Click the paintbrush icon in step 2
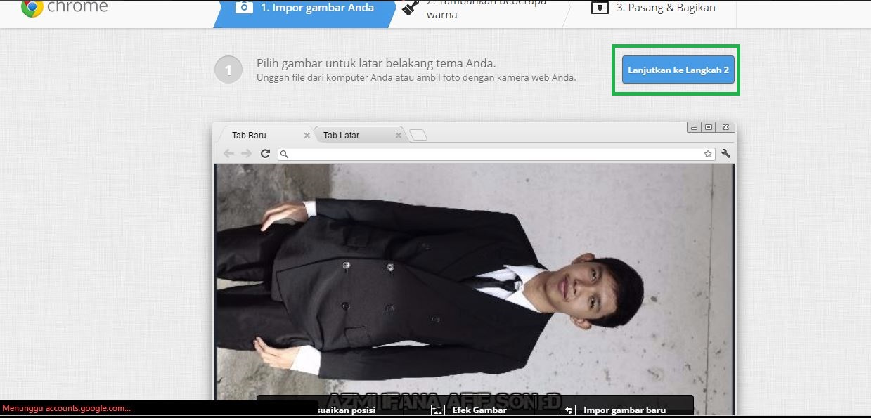 coord(411,8)
